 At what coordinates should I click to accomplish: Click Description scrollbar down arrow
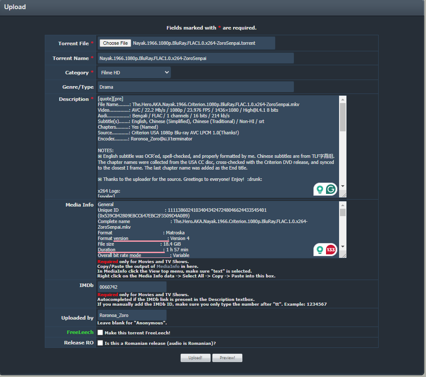coord(343,186)
